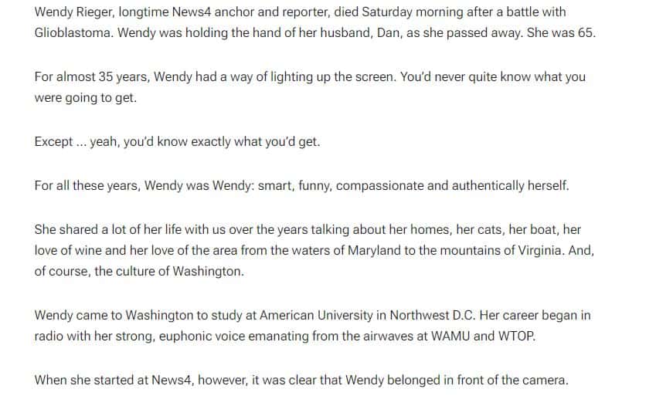This screenshot has height=406, width=656.
Task: Click the paragraph starting with "Except ... yeah"
Action: coord(177,142)
